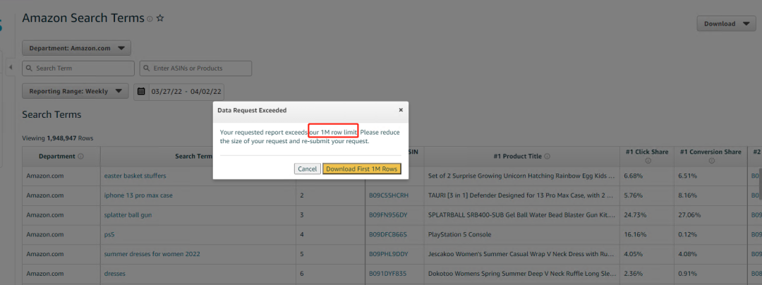The image size is (762, 285).
Task: Open search term easter basket stuffers
Action: 135,176
